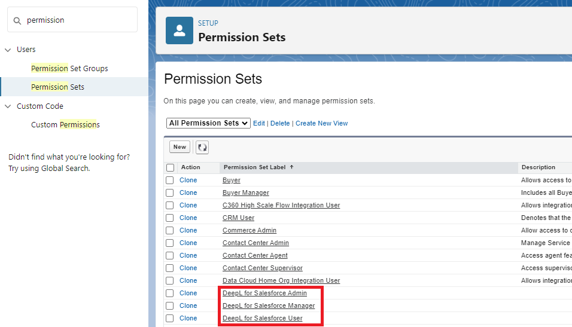Click the search magnifier icon
The image size is (572, 327).
pos(17,20)
